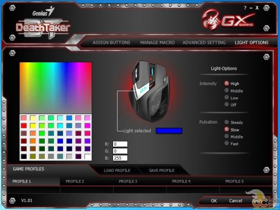Go to the Advanced Setting tab

[x=204, y=42]
